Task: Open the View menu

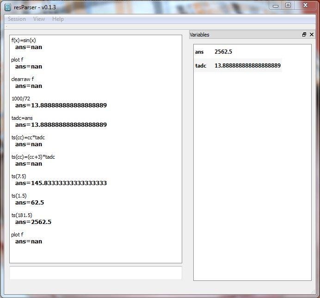Action: tap(39, 19)
